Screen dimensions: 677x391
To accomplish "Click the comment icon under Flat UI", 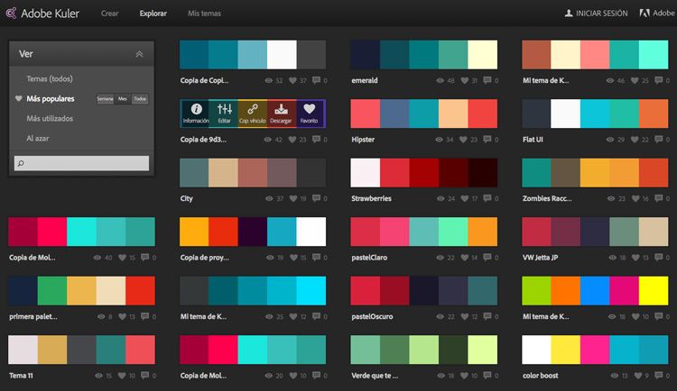I will click(658, 140).
